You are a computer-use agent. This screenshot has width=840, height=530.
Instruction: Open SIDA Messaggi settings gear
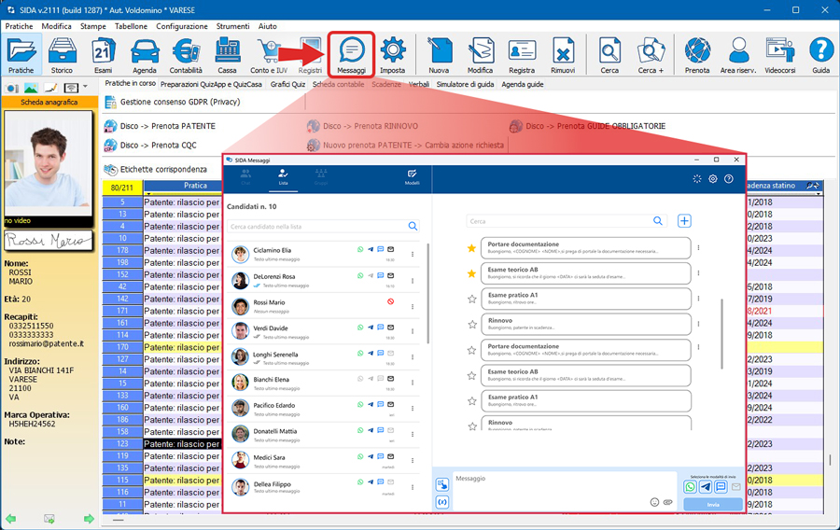(713, 178)
